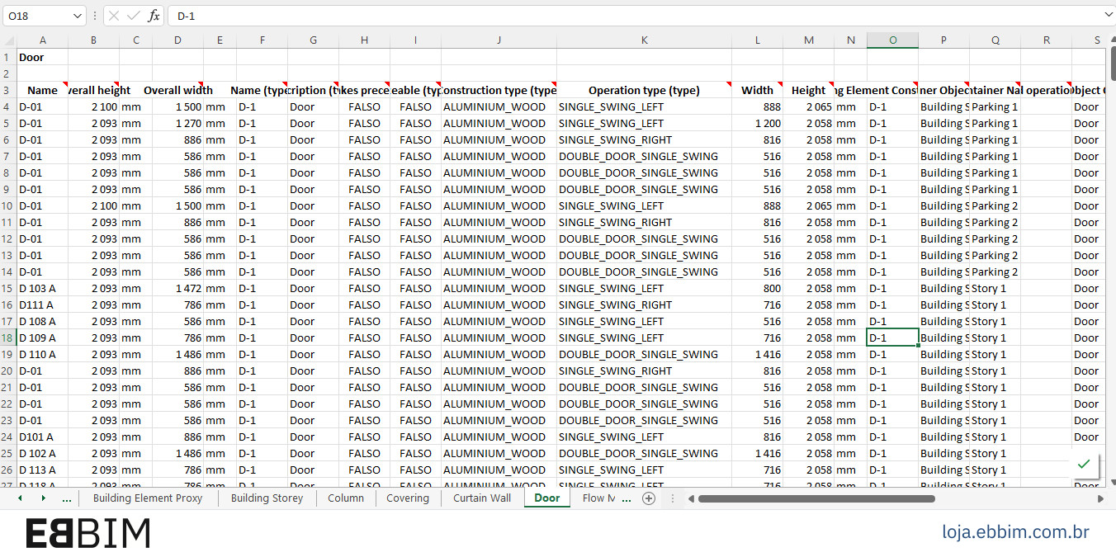Confirm entry with the checkmark icon
Screen dimensions: 1116x557
tap(134, 16)
